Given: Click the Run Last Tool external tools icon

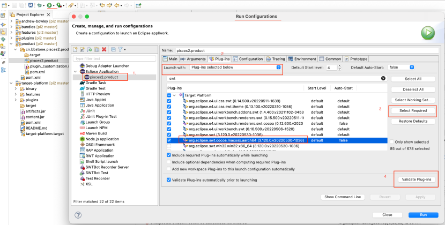Looking at the screenshot, I should click(x=59, y=5).
